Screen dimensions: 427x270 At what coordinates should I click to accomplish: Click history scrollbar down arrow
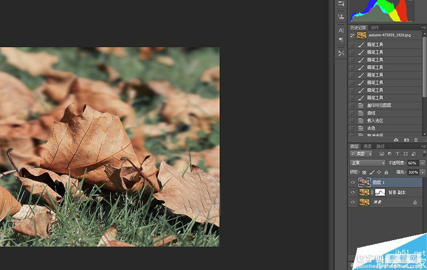pos(424,134)
